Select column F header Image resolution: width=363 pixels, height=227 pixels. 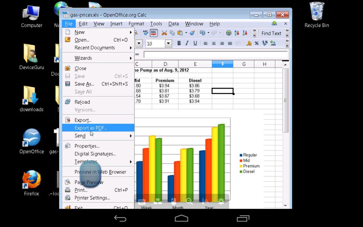tap(223, 64)
